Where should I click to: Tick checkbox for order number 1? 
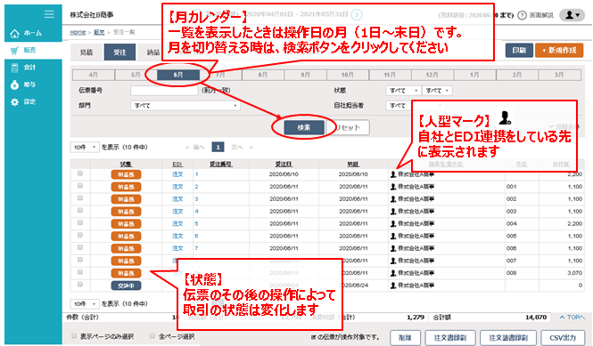click(79, 173)
